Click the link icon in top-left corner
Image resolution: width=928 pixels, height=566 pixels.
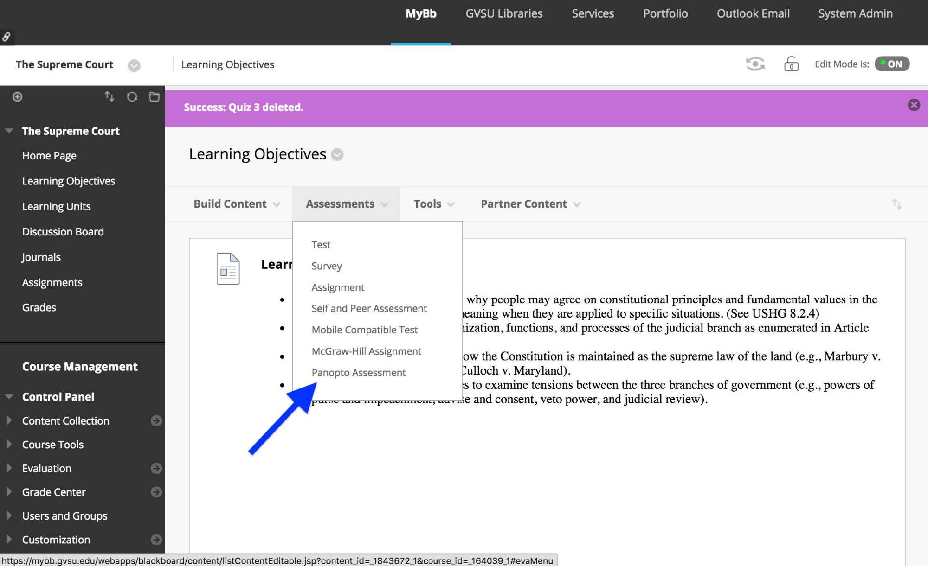[x=6, y=37]
